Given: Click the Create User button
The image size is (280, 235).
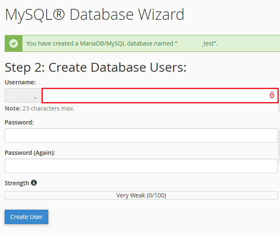Looking at the screenshot, I should tap(26, 217).
